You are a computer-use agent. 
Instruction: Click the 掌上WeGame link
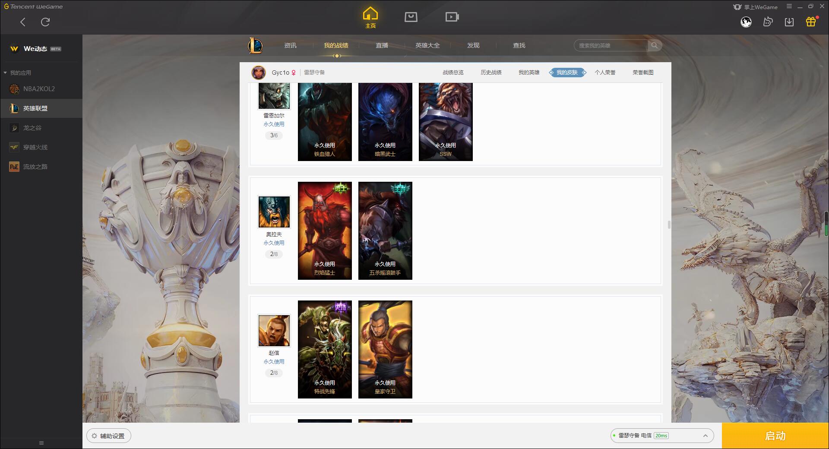coord(755,7)
